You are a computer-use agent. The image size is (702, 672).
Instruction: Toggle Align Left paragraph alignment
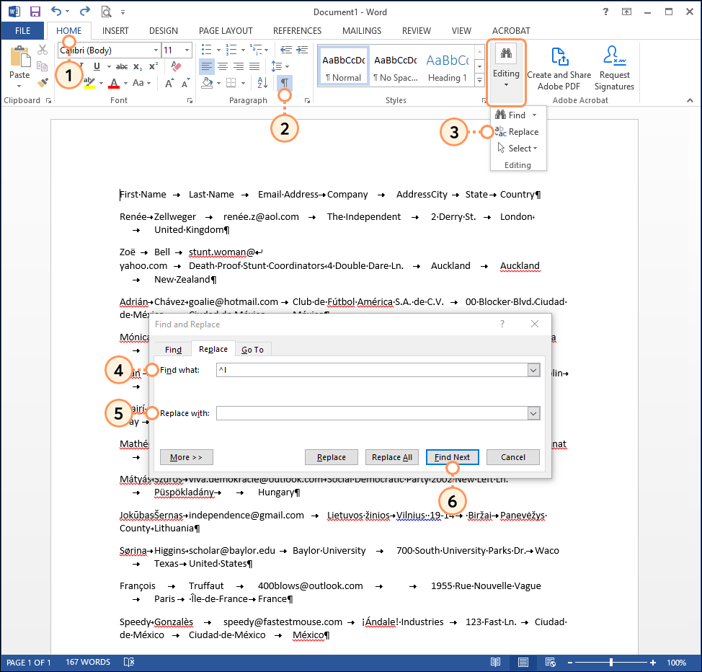pyautogui.click(x=206, y=66)
